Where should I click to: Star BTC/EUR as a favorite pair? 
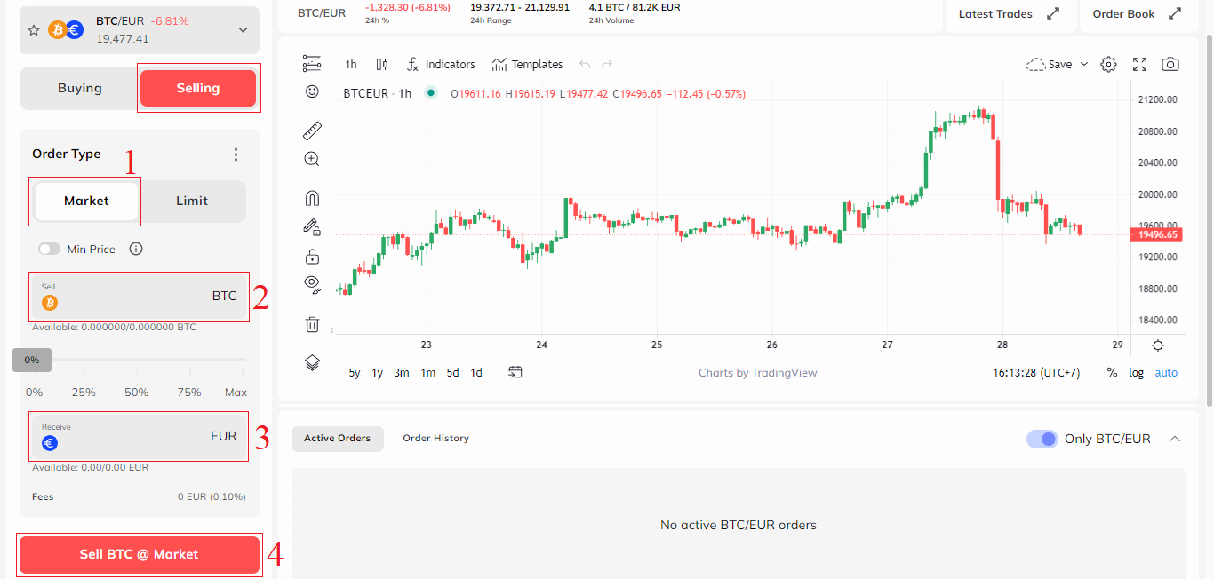click(33, 29)
